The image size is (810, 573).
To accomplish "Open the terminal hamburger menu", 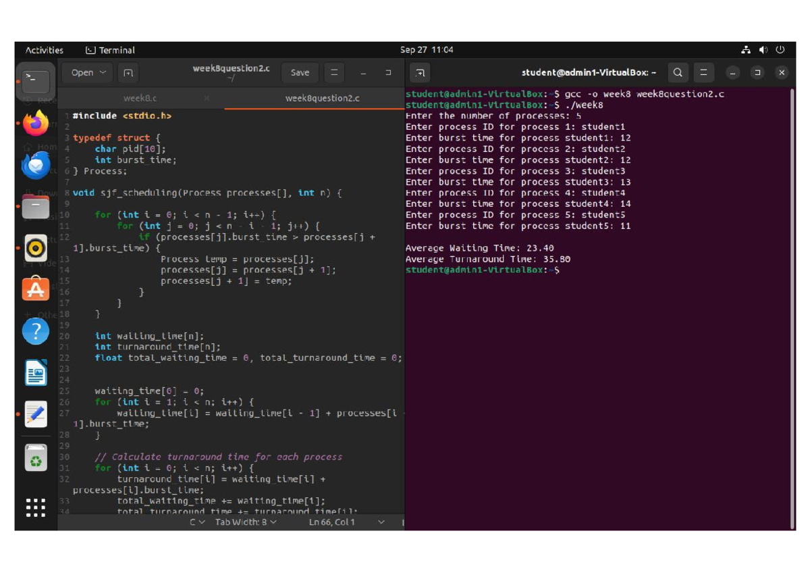I will coord(703,73).
